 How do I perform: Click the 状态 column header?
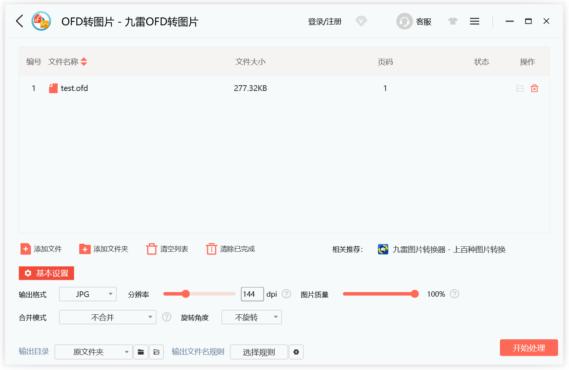[482, 62]
